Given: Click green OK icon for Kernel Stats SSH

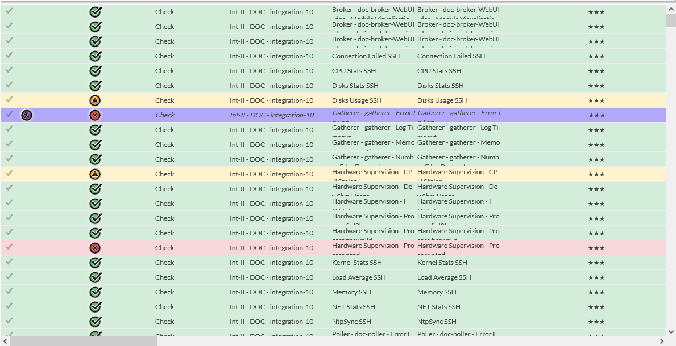Looking at the screenshot, I should 96,263.
